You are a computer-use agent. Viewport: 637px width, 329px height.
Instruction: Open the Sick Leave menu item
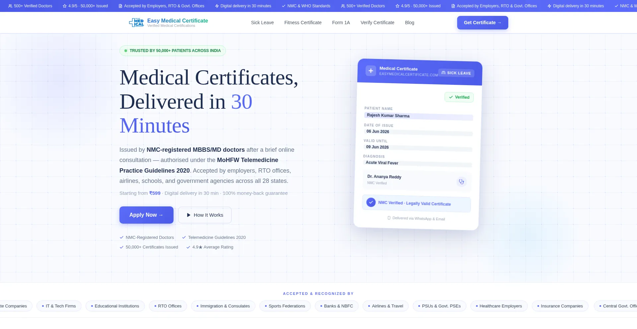tap(262, 23)
